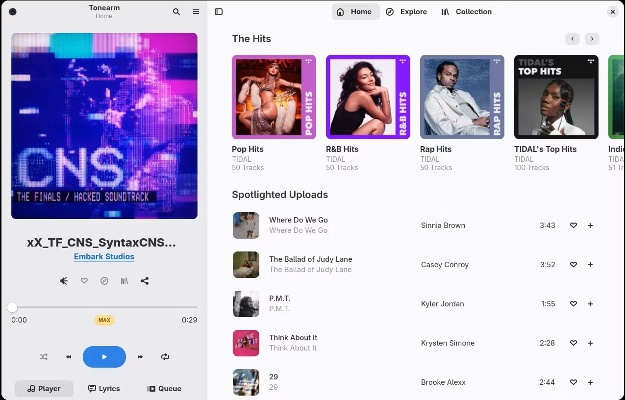Open the search icon in header
This screenshot has width=625, height=400.
pos(176,12)
